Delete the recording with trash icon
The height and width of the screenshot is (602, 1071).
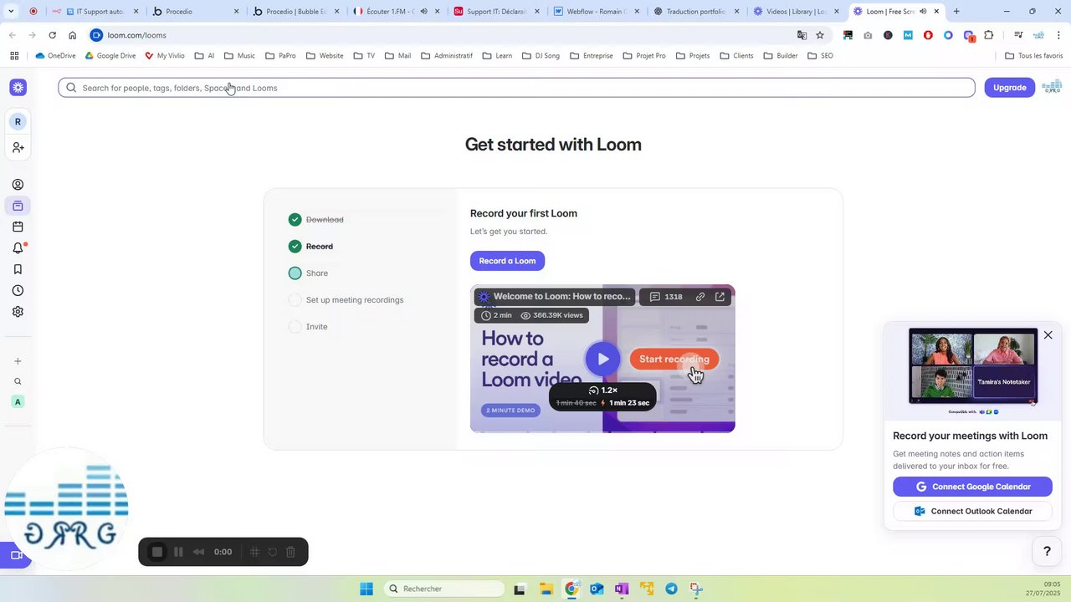290,552
